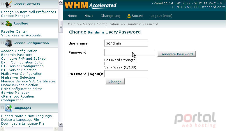This screenshot has width=226, height=131.
Task: Collapse the Server Contacts section
Action: (2, 4)
